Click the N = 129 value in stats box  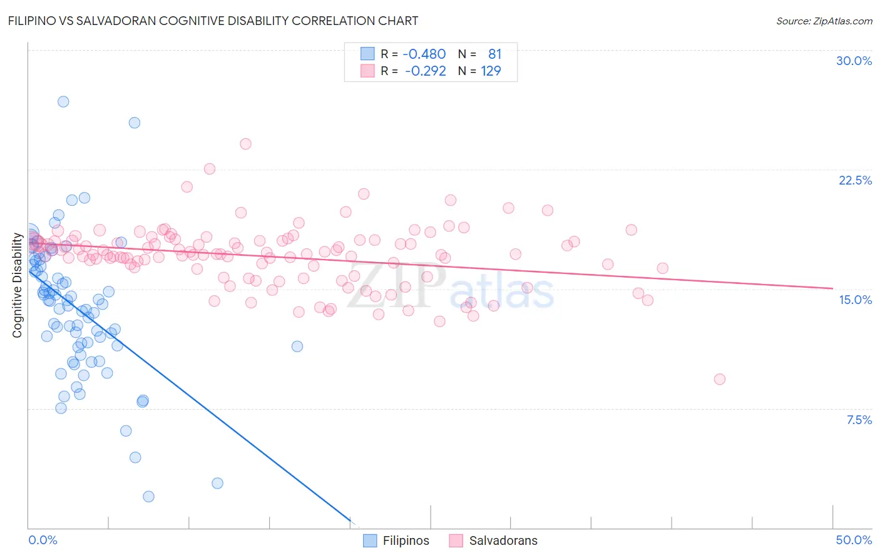click(479, 71)
